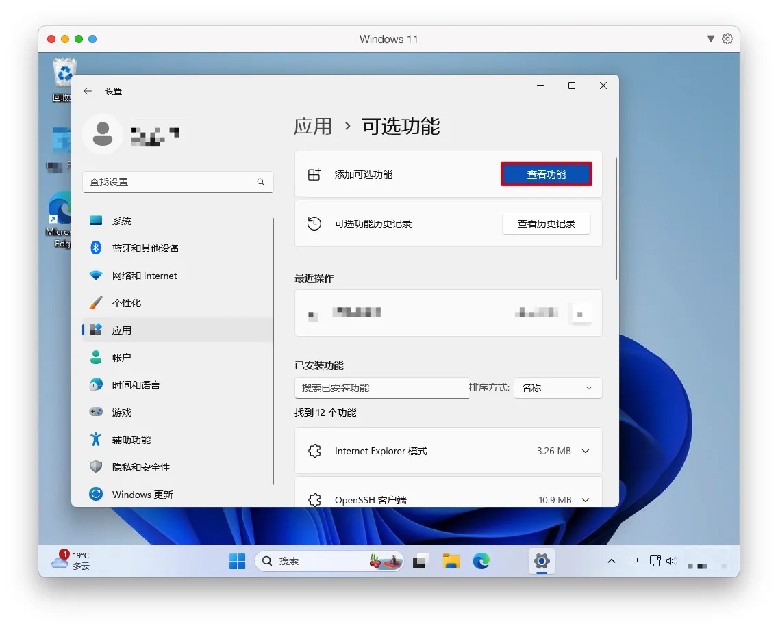The width and height of the screenshot is (778, 628).
Task: Open Task View from taskbar
Action: click(x=420, y=561)
